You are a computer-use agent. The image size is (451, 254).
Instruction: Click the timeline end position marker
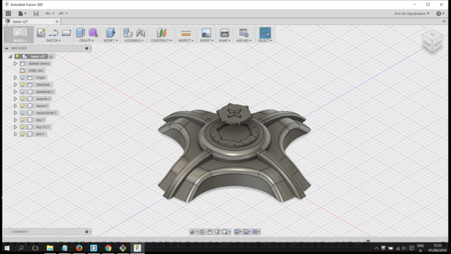[368, 242]
